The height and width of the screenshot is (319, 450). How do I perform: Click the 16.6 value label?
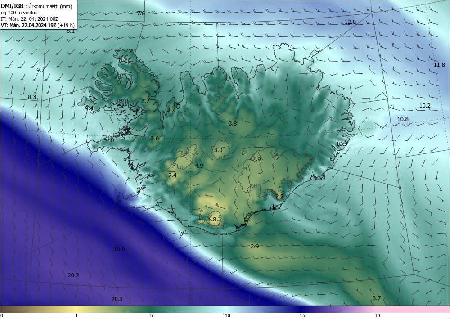[119, 248]
